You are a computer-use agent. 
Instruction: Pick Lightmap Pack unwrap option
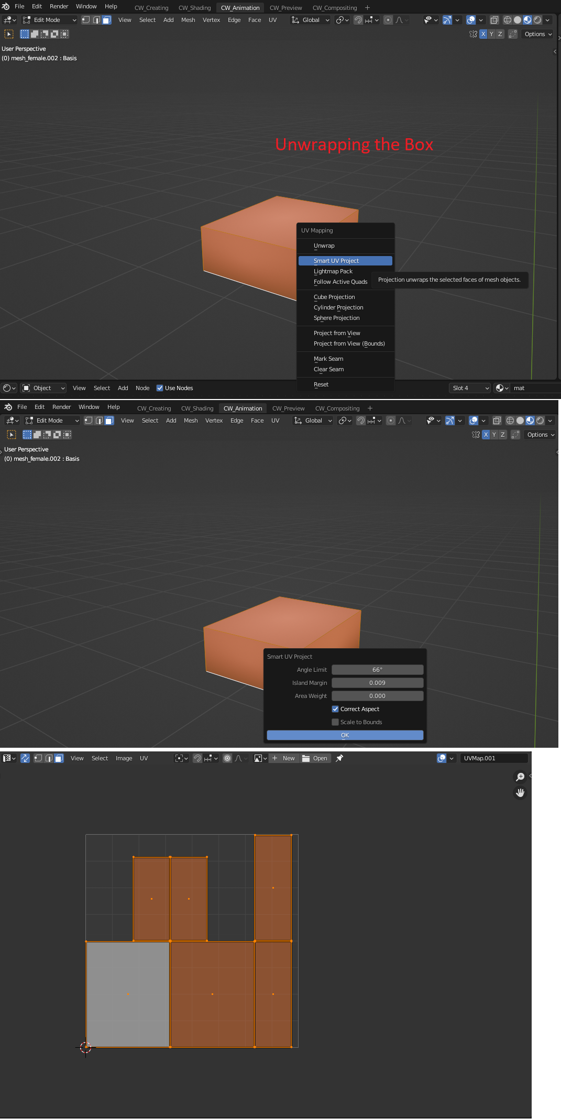click(345, 271)
